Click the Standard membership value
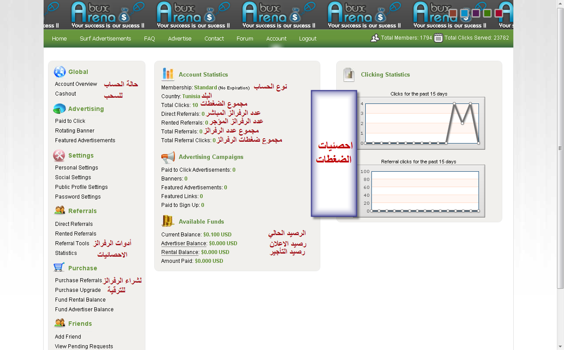 pyautogui.click(x=205, y=88)
